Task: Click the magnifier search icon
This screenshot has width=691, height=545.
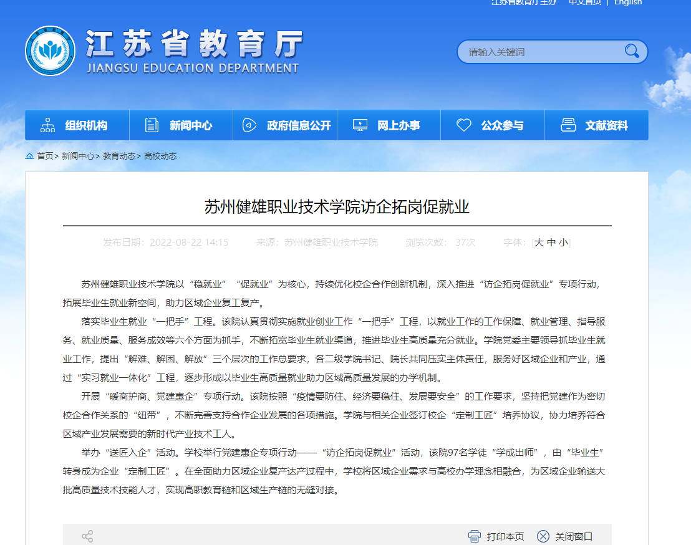Action: (632, 52)
